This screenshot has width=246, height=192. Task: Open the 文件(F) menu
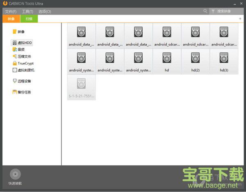[x=11, y=11]
